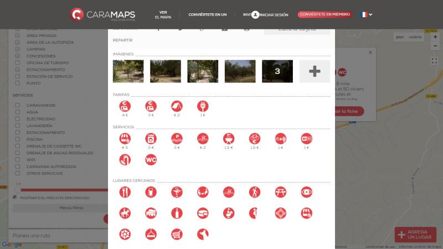The height and width of the screenshot is (249, 443).
Task: Open 'Ver el mapa' menu item
Action: 163,14
